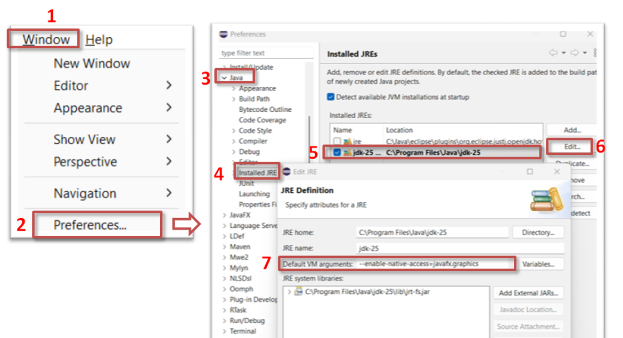Click the back navigation arrow in Installed JREs

[x=553, y=53]
